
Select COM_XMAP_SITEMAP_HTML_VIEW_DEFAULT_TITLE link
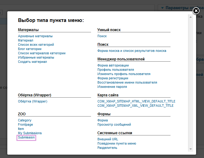pos(136,101)
